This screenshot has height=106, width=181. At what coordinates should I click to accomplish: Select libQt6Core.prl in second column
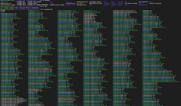click(33, 20)
